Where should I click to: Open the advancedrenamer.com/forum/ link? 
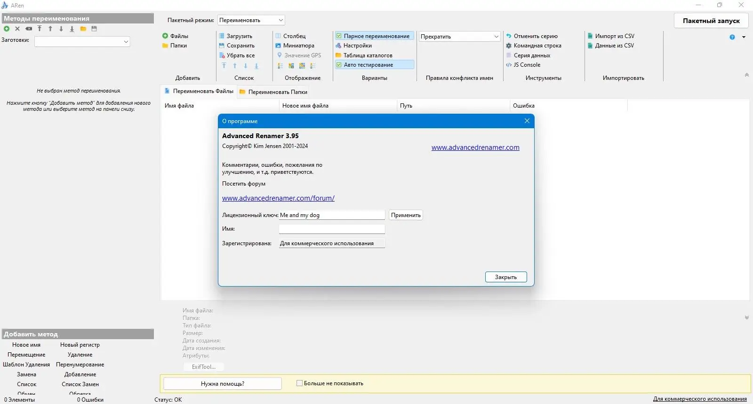(278, 198)
